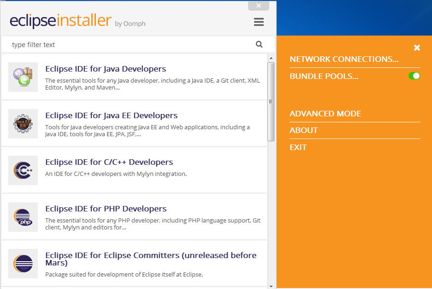Click 'Package suited for development of Eclipse' text
The height and width of the screenshot is (289, 432).
(124, 274)
